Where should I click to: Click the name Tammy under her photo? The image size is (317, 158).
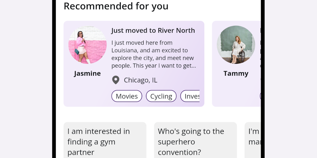pos(236,73)
